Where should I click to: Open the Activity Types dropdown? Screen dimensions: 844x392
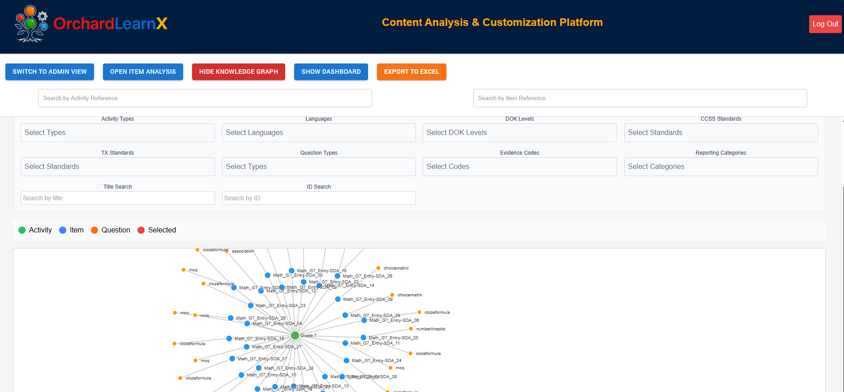(118, 133)
